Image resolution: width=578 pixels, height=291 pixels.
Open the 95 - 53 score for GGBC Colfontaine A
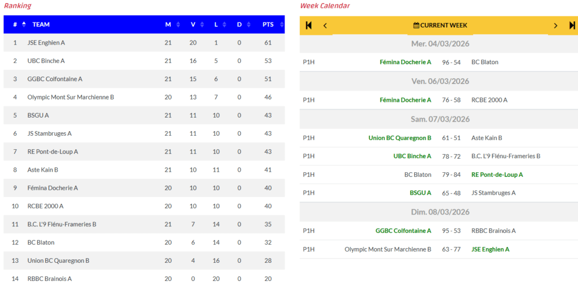(451, 230)
